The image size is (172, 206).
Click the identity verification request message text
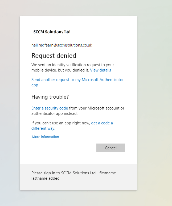click(x=72, y=65)
